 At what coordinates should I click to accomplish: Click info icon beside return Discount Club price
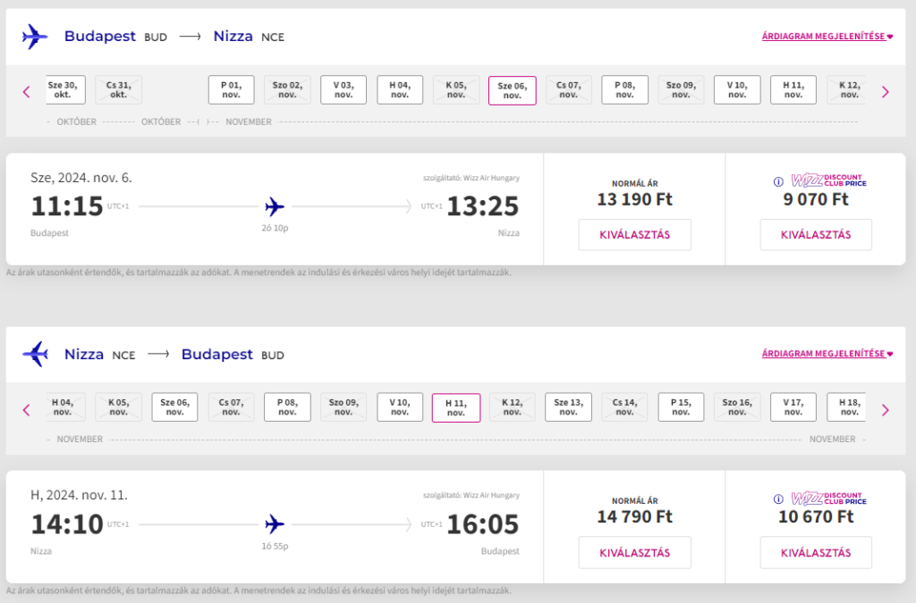pyautogui.click(x=778, y=498)
